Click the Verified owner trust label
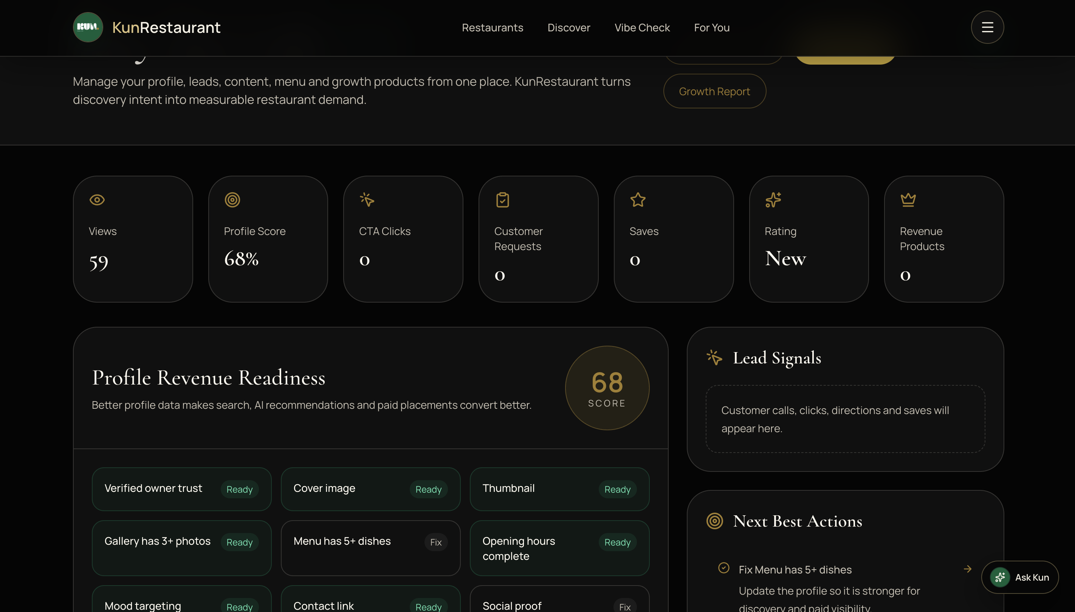This screenshot has height=612, width=1075. coord(153,488)
